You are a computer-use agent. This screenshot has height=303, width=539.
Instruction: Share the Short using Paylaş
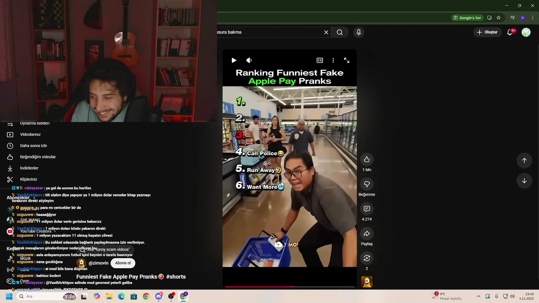367,234
